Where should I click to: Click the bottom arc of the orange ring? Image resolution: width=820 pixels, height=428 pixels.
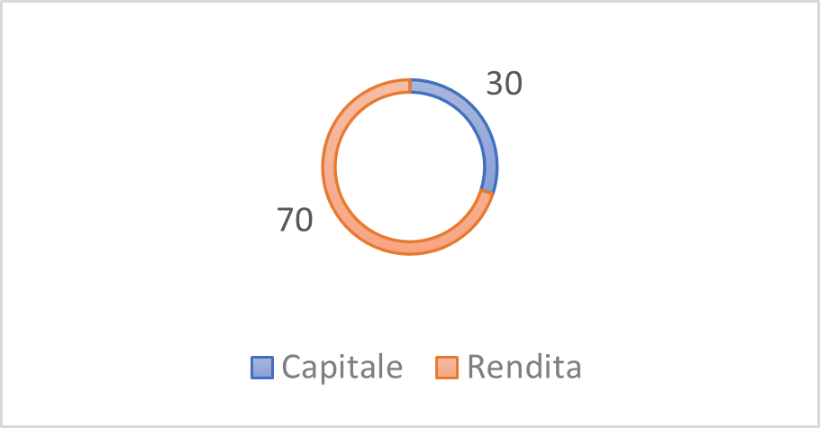pyautogui.click(x=410, y=248)
